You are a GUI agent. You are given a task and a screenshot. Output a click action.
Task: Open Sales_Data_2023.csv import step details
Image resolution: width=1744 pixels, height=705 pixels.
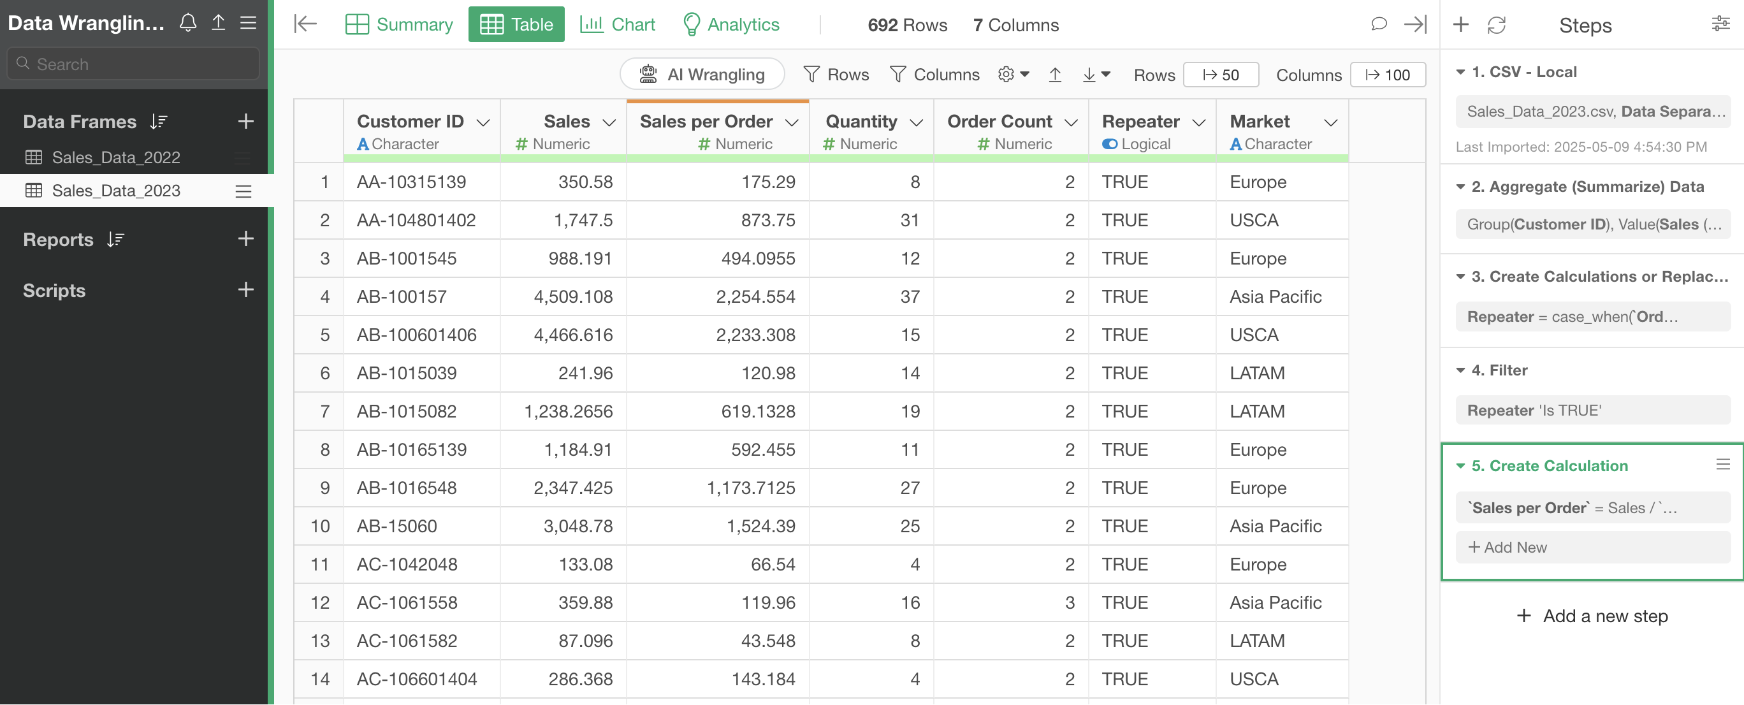(x=1593, y=111)
